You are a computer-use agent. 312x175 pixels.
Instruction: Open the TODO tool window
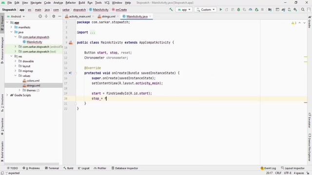point(12,168)
